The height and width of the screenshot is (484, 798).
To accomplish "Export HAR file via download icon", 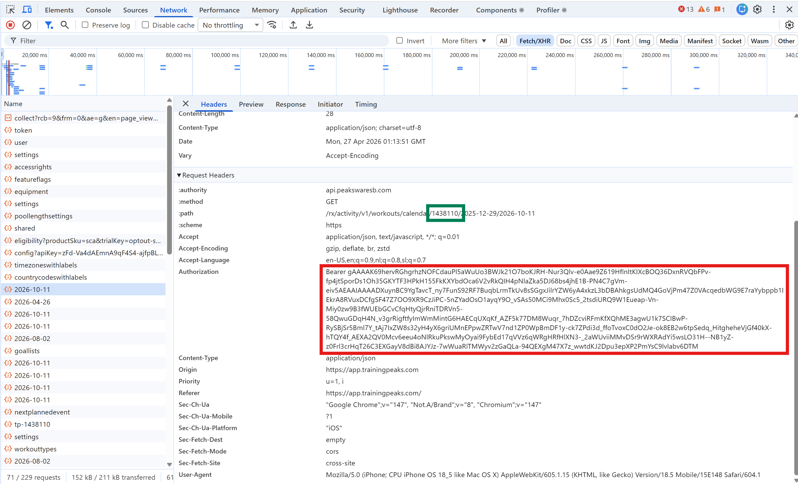I will pyautogui.click(x=309, y=25).
